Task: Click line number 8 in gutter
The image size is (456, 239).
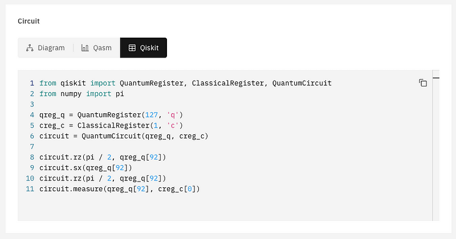Action: click(x=32, y=158)
